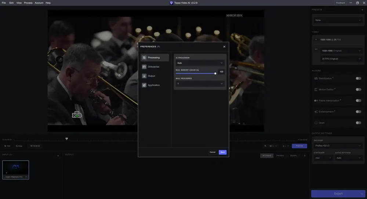The image size is (367, 199).
Task: Open the Output download icon
Action: click(144, 76)
